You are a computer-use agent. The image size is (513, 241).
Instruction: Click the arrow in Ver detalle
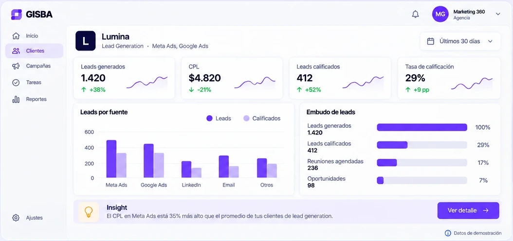486,210
